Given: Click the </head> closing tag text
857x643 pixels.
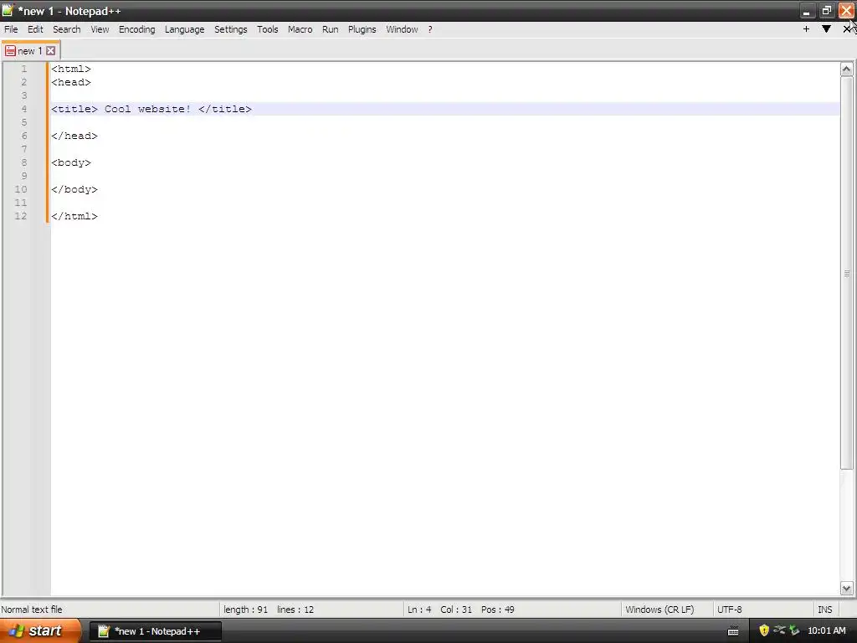Looking at the screenshot, I should tap(74, 136).
